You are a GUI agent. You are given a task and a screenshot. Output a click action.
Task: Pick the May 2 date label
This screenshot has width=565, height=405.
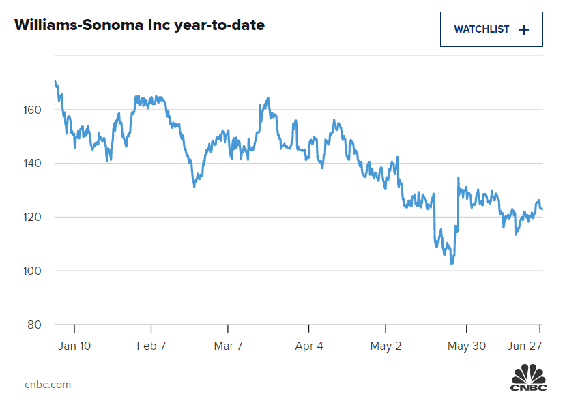point(386,346)
